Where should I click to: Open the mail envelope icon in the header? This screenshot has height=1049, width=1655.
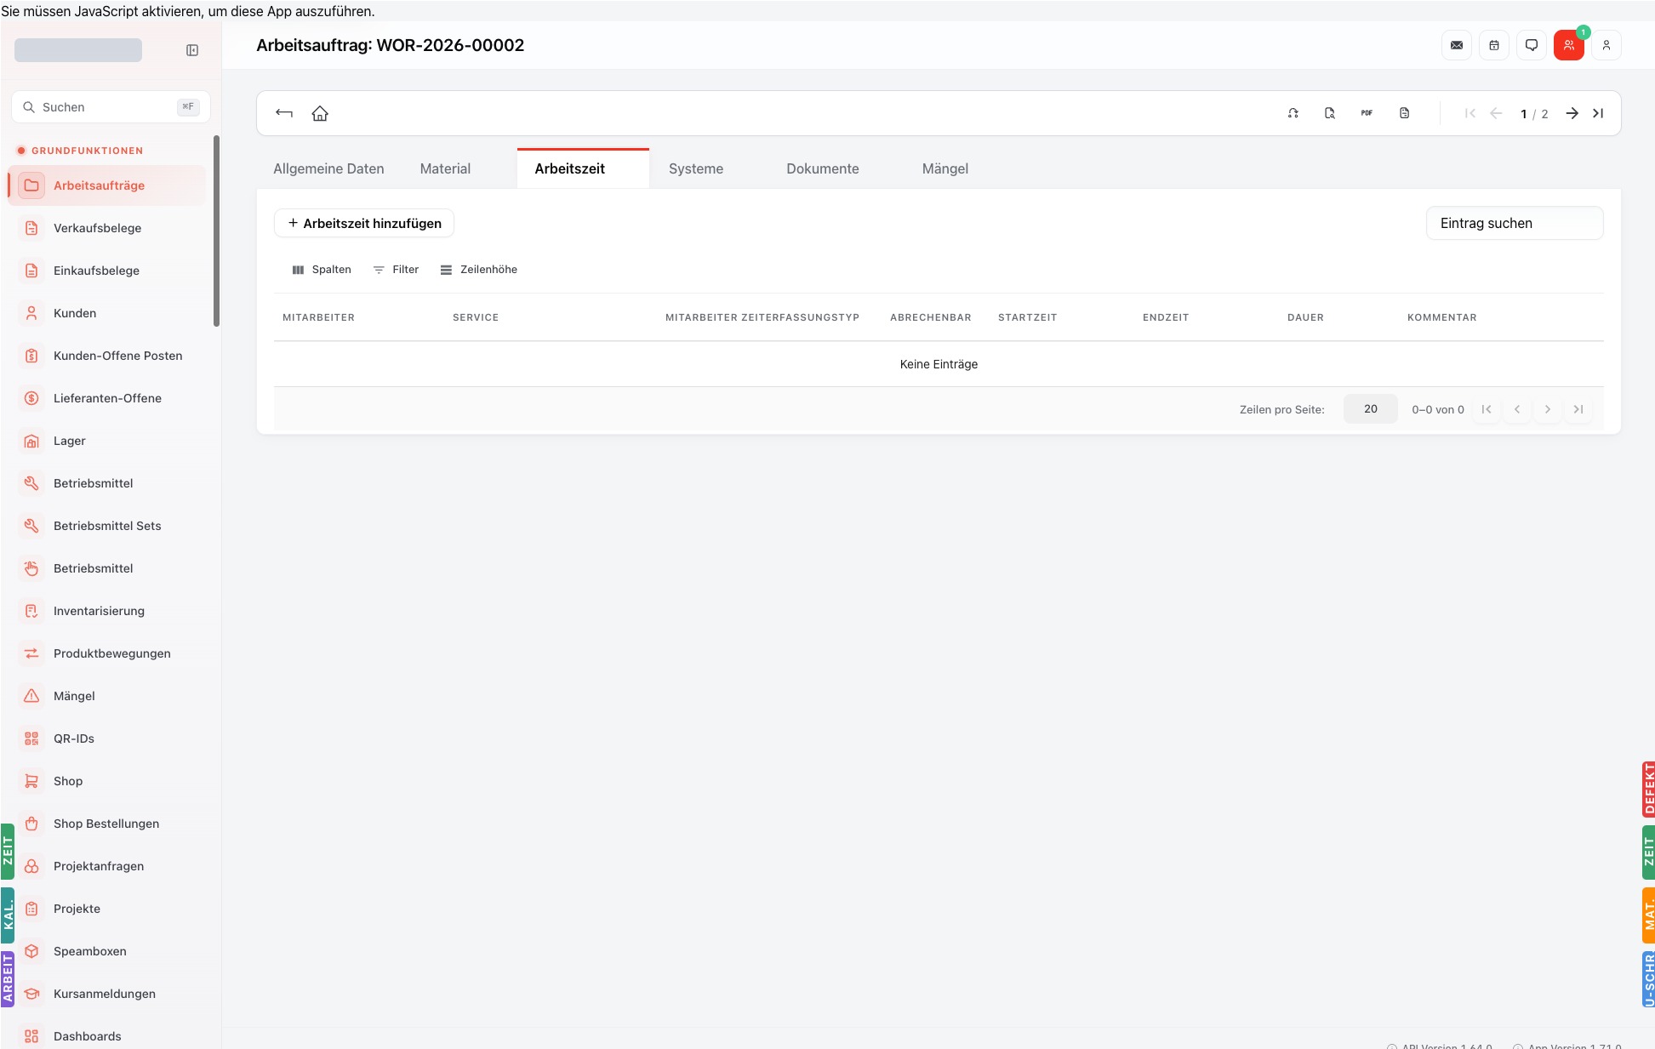1457,45
